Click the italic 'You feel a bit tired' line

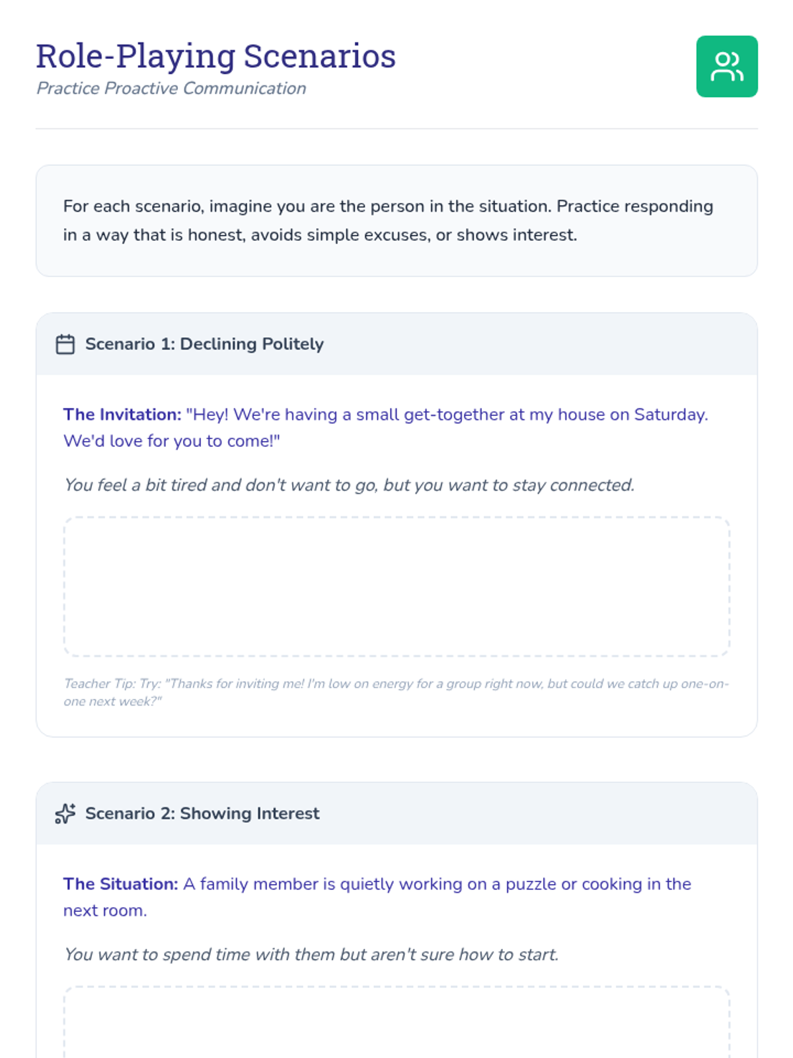[x=349, y=485]
